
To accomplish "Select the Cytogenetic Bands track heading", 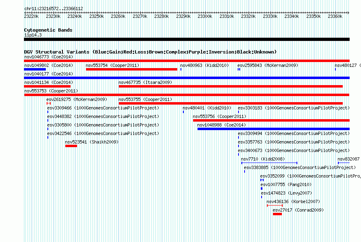I will coord(48,30).
